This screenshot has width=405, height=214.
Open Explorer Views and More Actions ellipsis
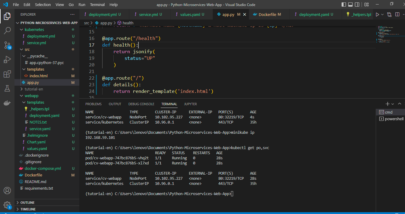[x=72, y=14]
